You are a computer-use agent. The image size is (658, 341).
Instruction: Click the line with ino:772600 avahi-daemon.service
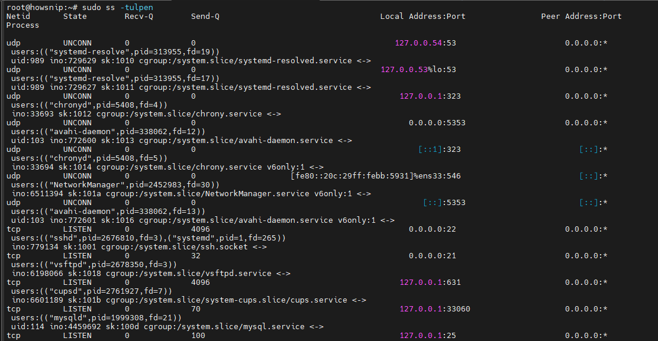coord(181,140)
